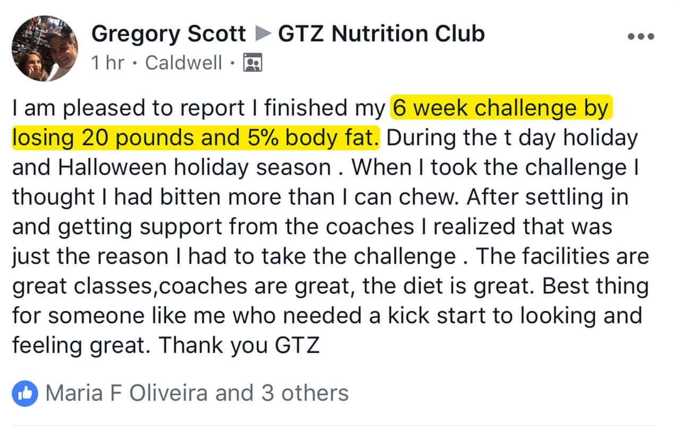The image size is (674, 426).
Task: Click the arrow between author and group name
Action: click(262, 35)
